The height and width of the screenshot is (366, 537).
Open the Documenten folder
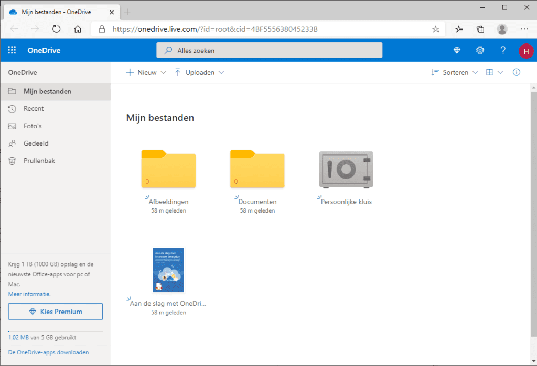coord(257,169)
